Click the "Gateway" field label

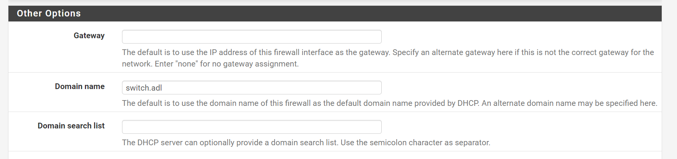click(x=89, y=36)
